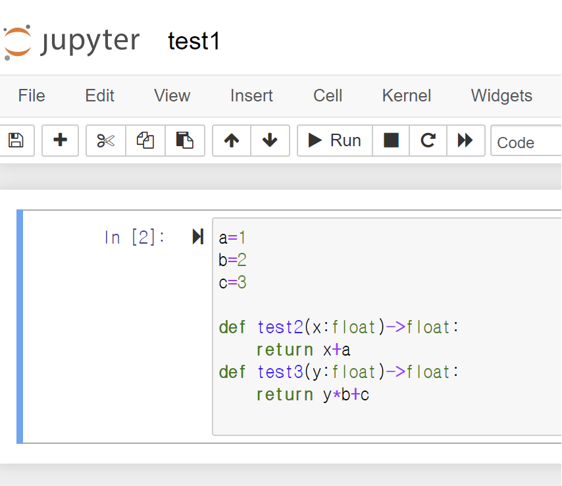Open the Kernel menu
The height and width of the screenshot is (486, 562).
click(x=407, y=95)
